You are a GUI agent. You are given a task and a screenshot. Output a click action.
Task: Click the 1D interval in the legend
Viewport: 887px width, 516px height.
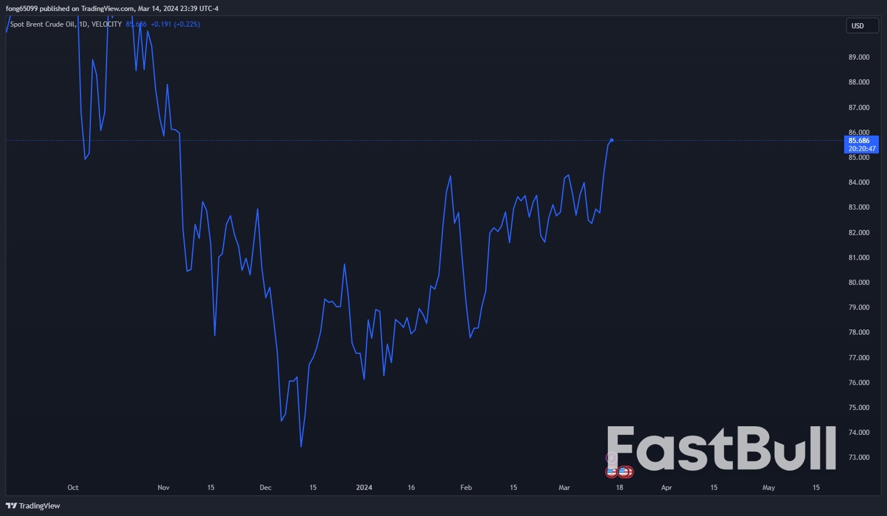(83, 24)
